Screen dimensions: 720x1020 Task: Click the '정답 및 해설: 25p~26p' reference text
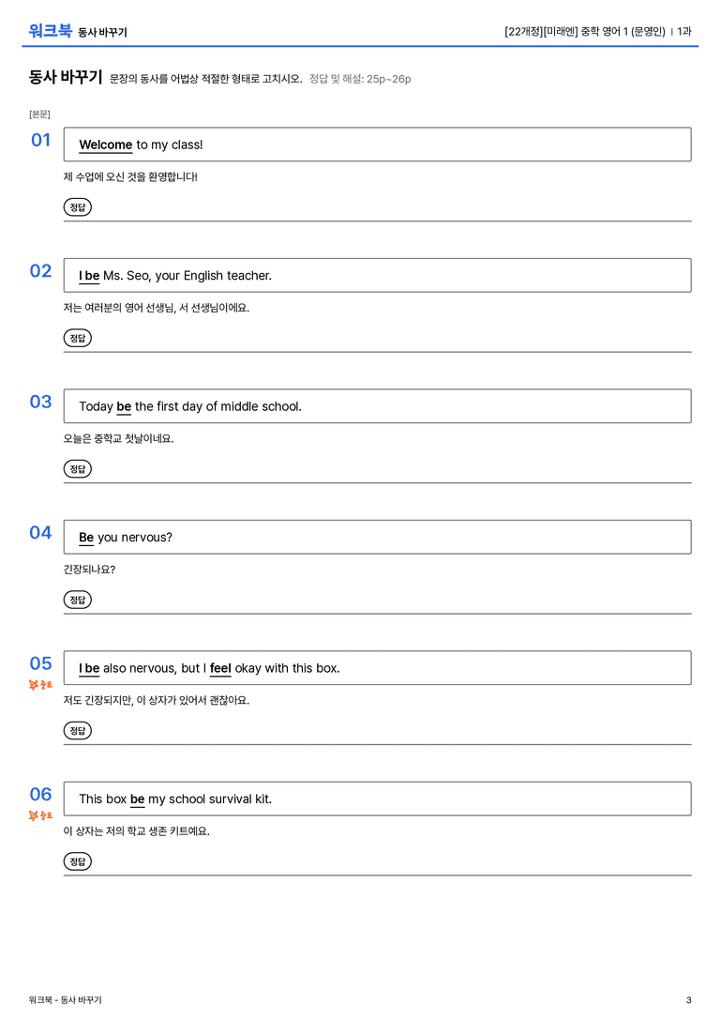point(360,79)
